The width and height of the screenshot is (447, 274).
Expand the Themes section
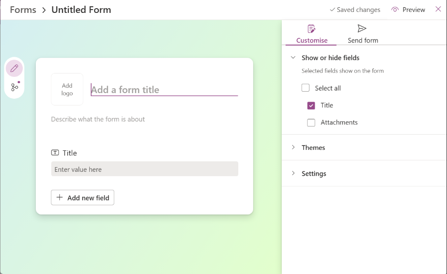click(293, 148)
